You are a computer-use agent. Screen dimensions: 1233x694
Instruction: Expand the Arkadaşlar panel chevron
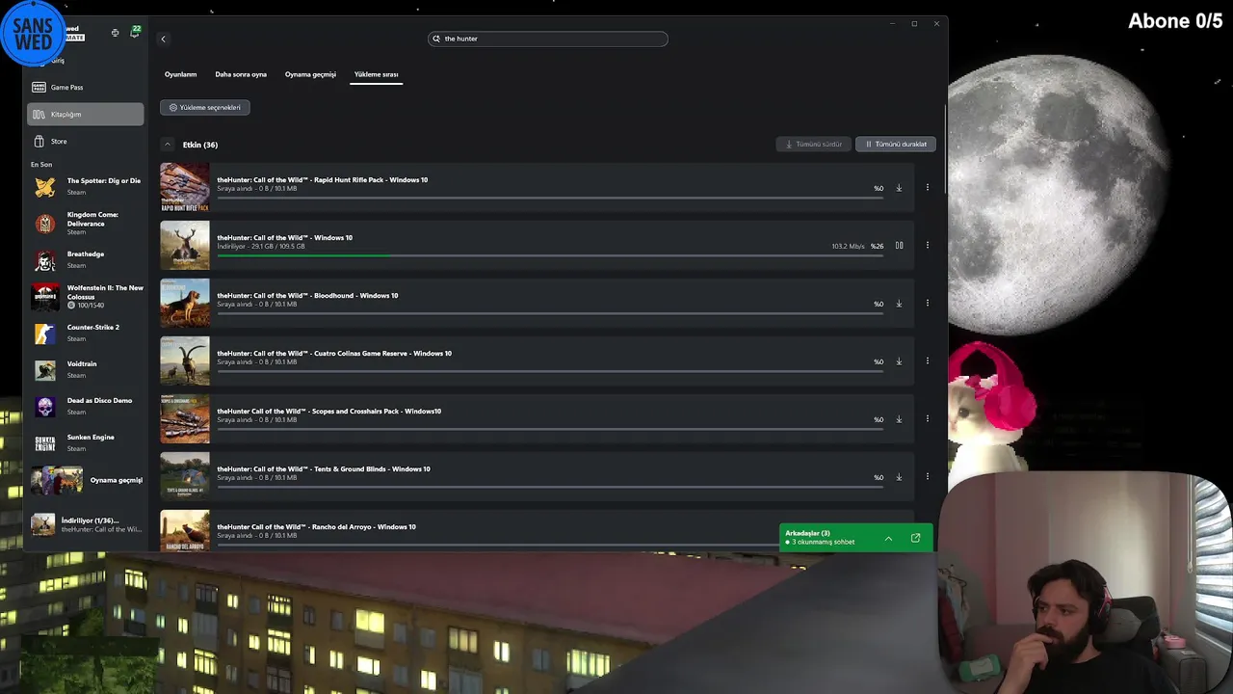(888, 538)
